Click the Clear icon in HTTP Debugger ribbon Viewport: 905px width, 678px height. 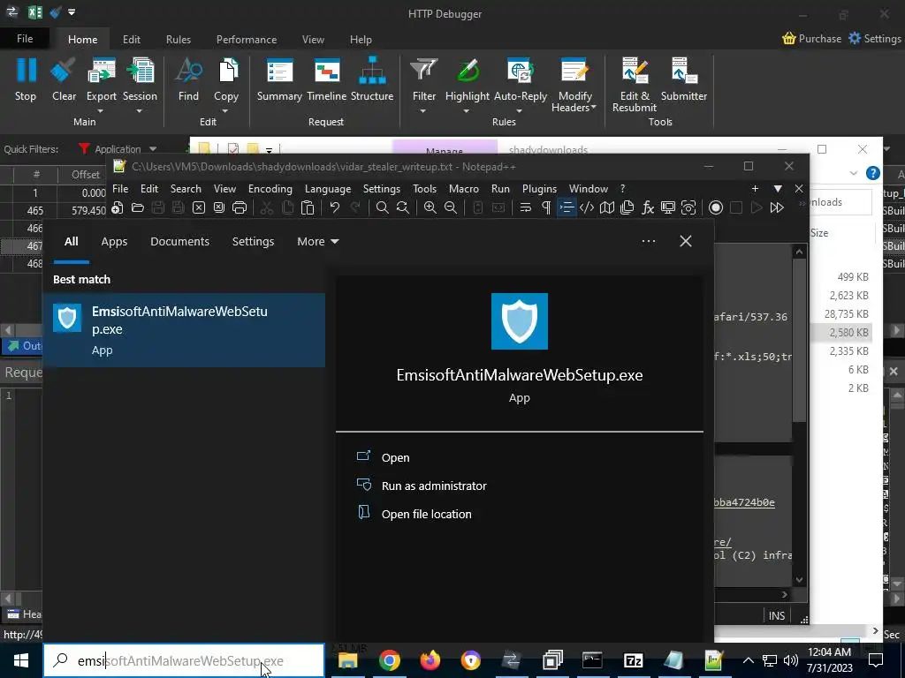point(64,71)
